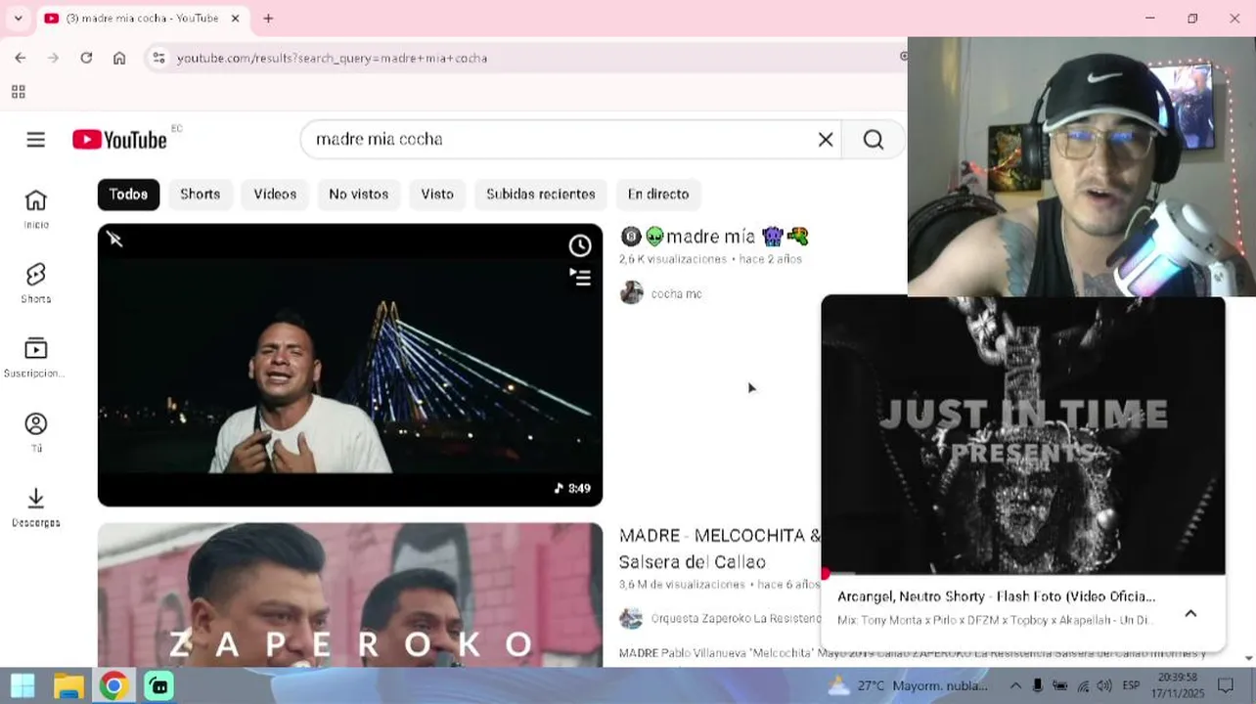Show hidden system tray icons
Viewport: 1256px width, 704px height.
click(x=1014, y=685)
